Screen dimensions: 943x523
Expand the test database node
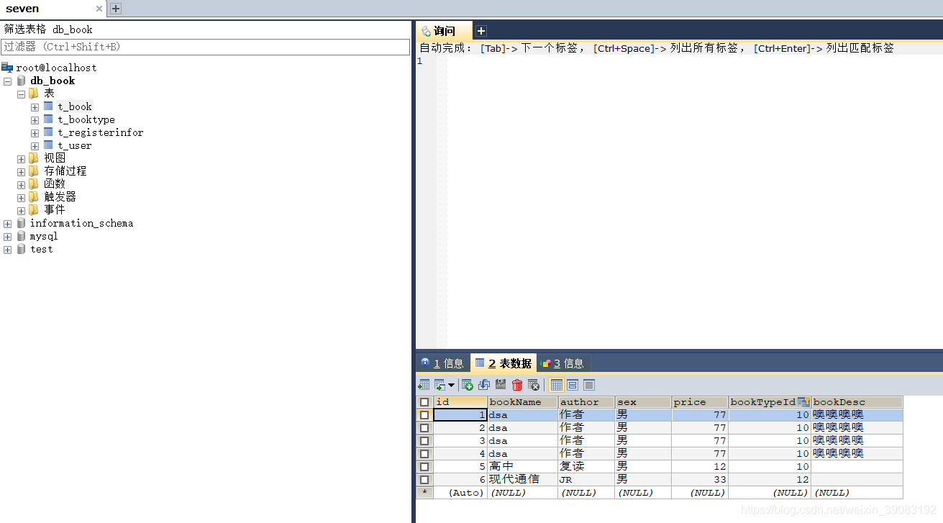(7, 250)
